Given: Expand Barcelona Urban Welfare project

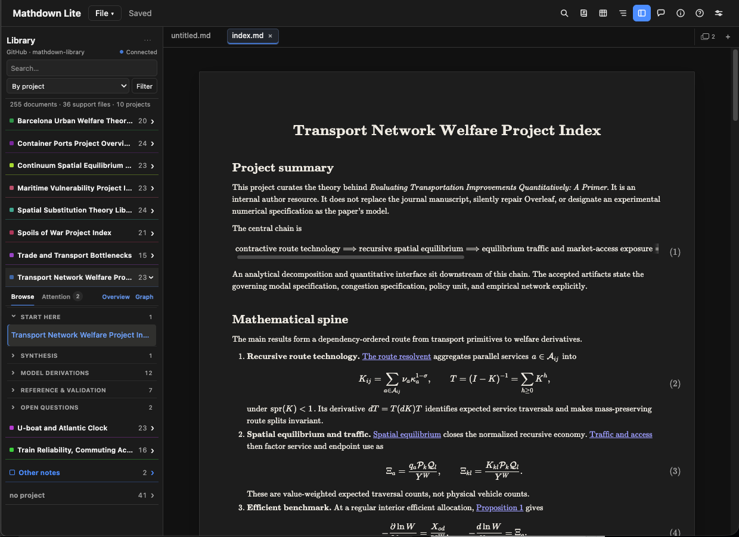Looking at the screenshot, I should [x=82, y=121].
